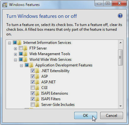129x125 pixels.
Task: Select the CGI label
Action: point(44,88)
